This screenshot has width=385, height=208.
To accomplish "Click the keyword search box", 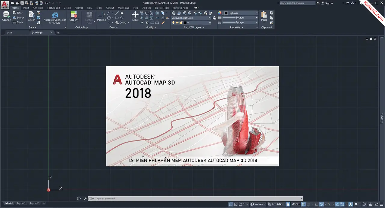I will (x=297, y=3).
